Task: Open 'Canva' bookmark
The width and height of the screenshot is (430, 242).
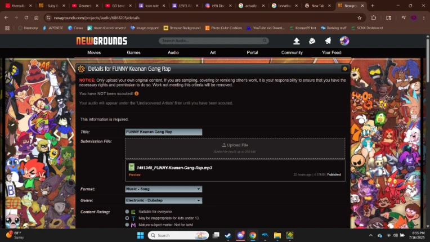Action: (75, 28)
